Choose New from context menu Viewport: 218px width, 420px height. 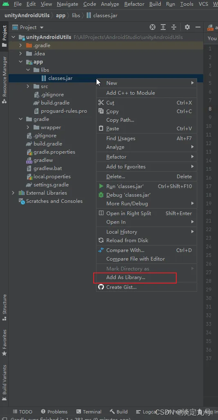pyautogui.click(x=146, y=83)
